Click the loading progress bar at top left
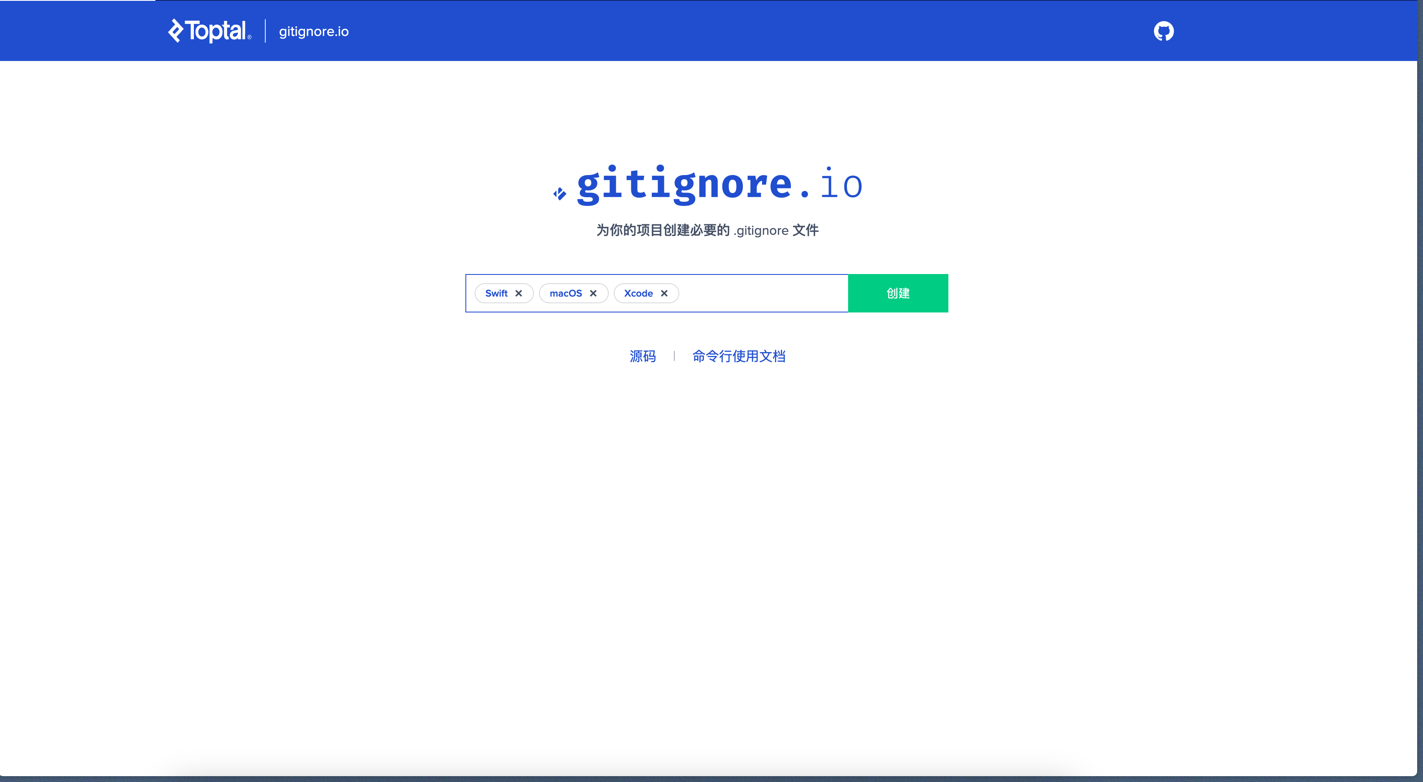 (77, 0)
